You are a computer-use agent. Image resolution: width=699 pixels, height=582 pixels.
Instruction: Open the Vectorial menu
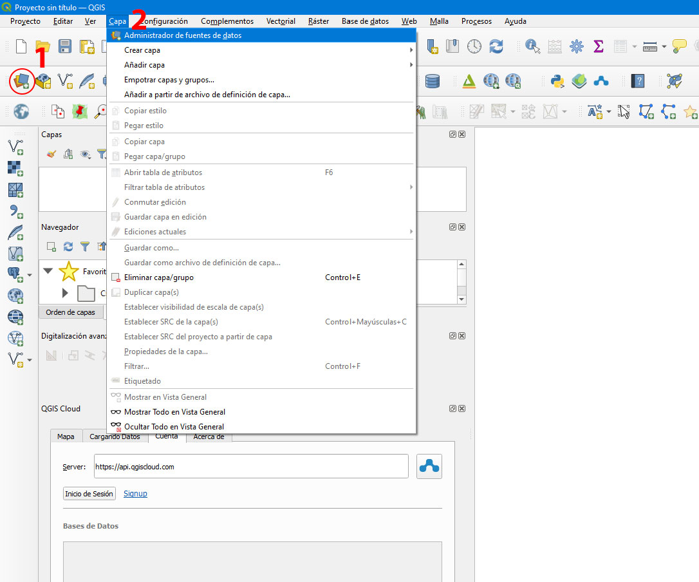(281, 21)
